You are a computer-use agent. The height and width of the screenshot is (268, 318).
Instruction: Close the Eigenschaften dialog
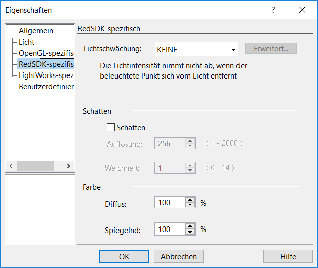coord(302,10)
